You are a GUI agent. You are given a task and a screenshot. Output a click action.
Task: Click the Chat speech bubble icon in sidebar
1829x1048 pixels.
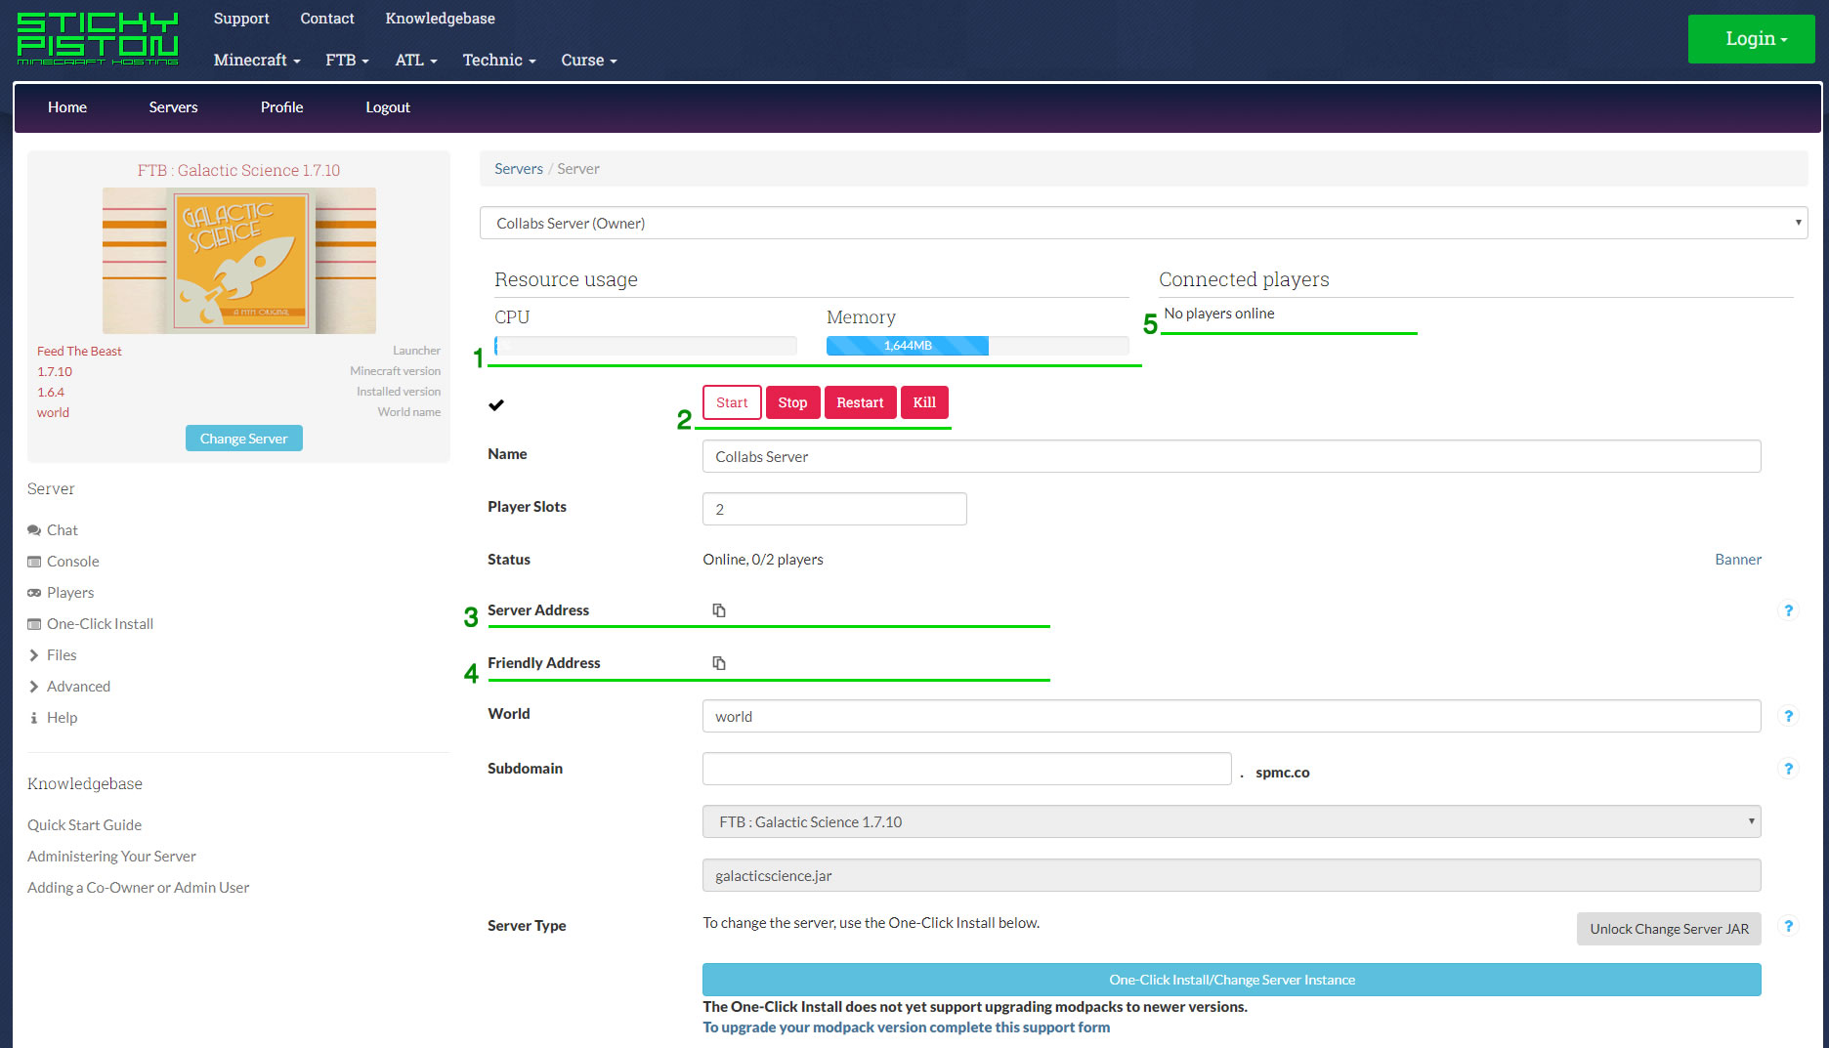pos(34,530)
